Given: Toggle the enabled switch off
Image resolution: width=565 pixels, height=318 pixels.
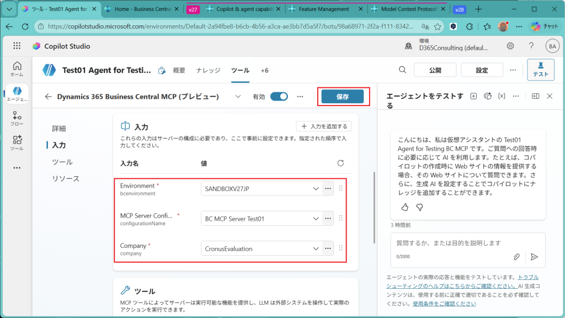Looking at the screenshot, I should pos(279,97).
